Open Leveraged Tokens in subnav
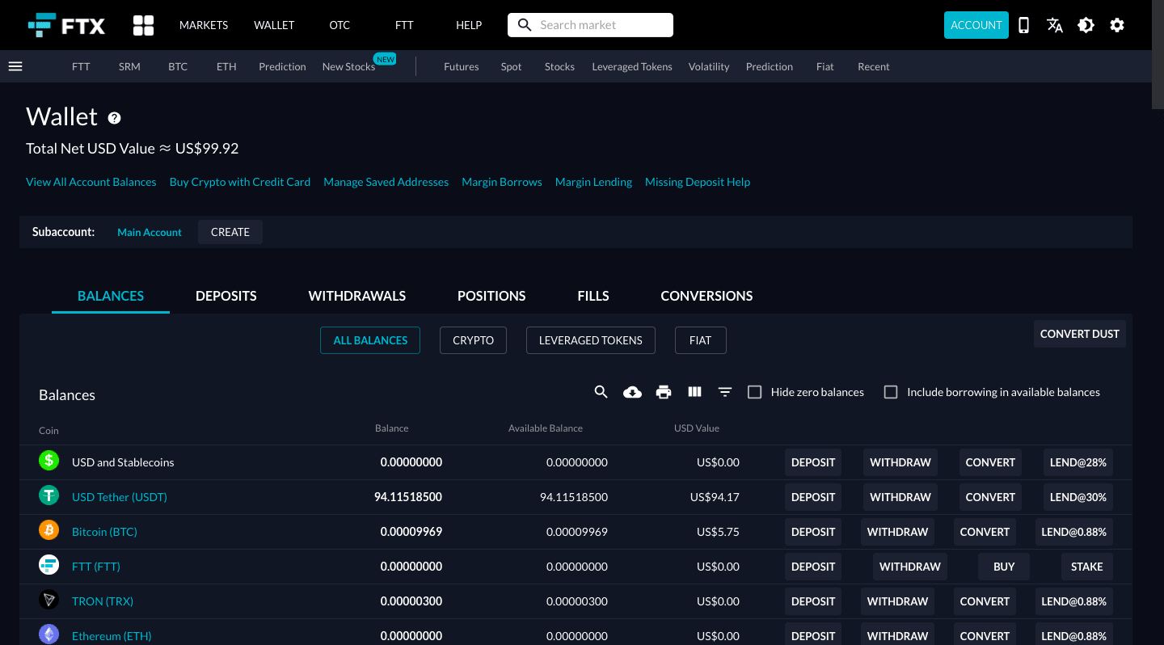This screenshot has width=1164, height=645. pyautogui.click(x=632, y=66)
